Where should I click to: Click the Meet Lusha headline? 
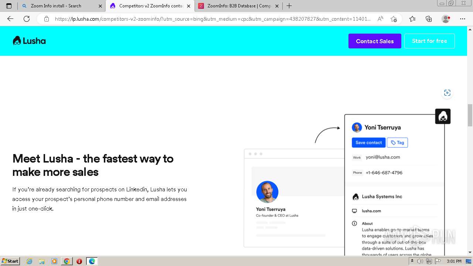pyautogui.click(x=93, y=165)
